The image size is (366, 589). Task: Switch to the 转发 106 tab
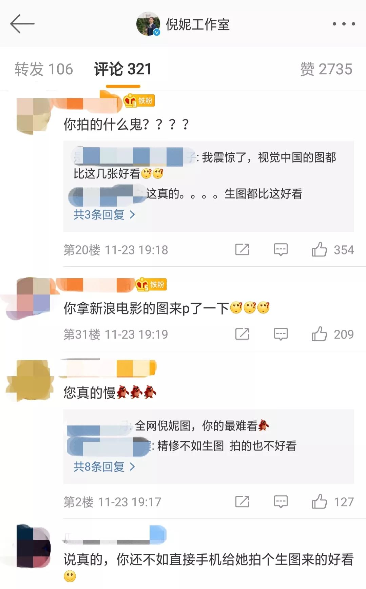point(44,69)
